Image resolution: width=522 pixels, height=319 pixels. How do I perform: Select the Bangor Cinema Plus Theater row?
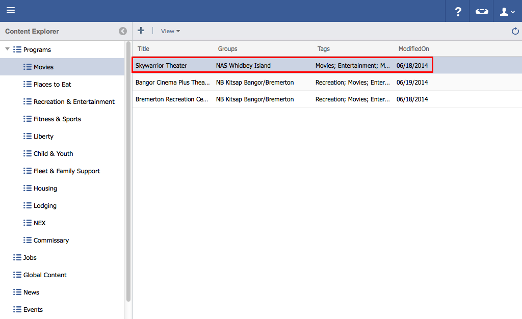tap(172, 82)
